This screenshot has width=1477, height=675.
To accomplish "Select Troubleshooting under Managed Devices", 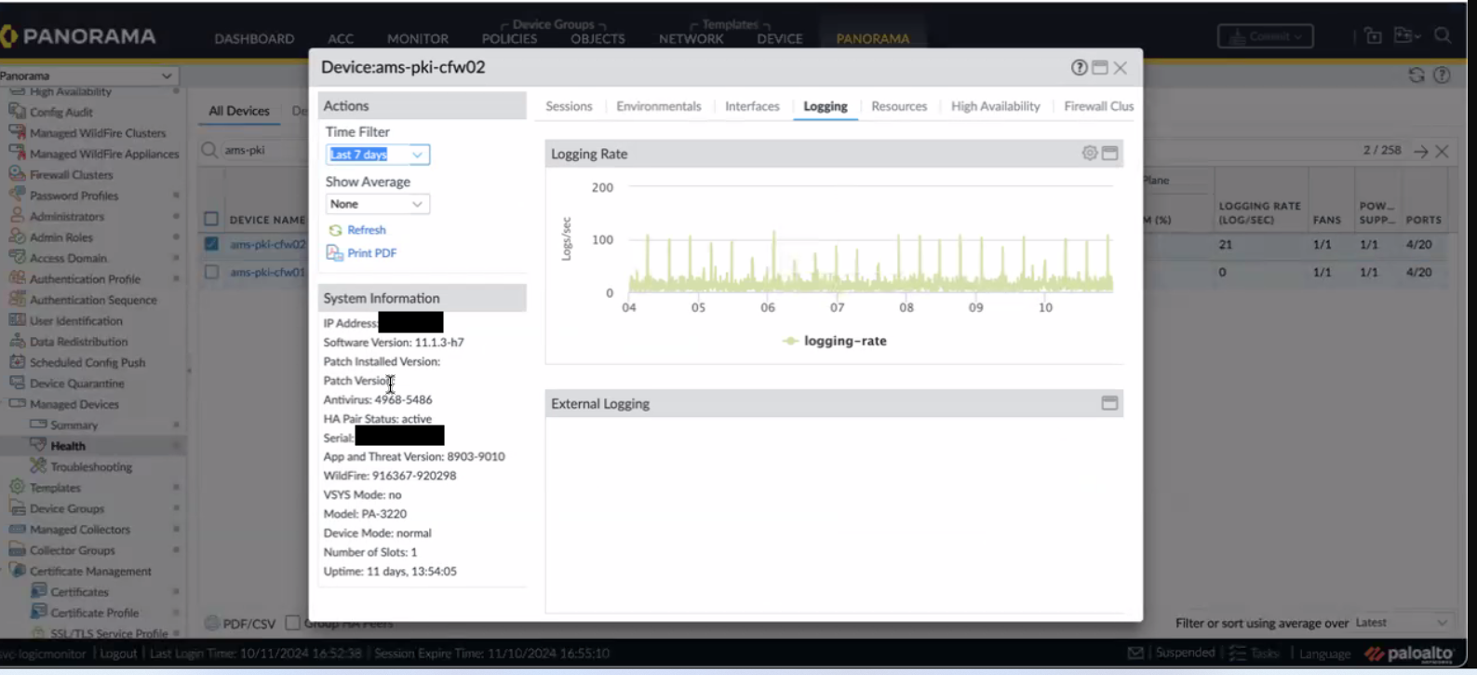I will (x=90, y=466).
